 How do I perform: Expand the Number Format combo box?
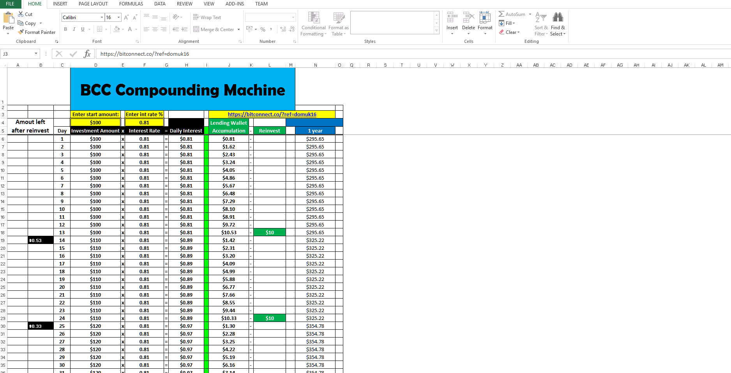(x=293, y=17)
